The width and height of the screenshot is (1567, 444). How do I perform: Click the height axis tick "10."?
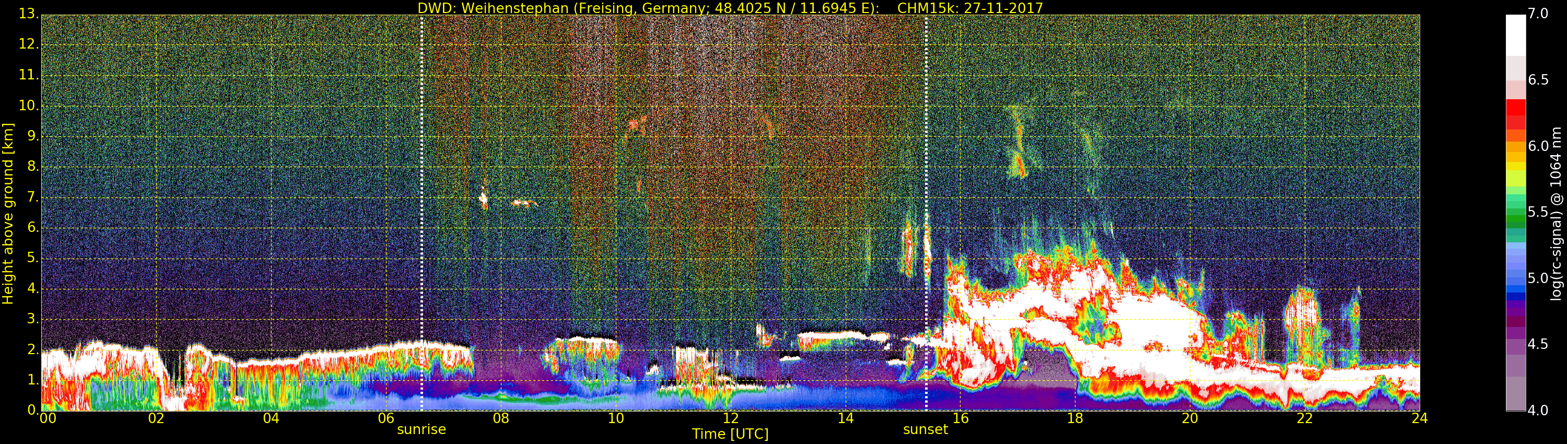pyautogui.click(x=29, y=105)
